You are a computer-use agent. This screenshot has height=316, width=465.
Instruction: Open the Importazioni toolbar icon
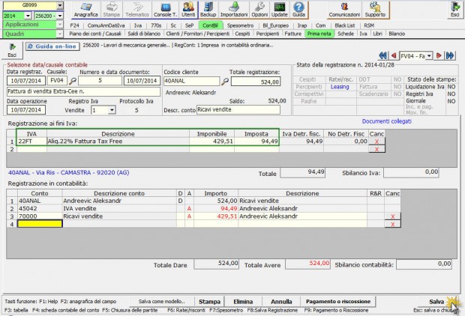pyautogui.click(x=234, y=10)
